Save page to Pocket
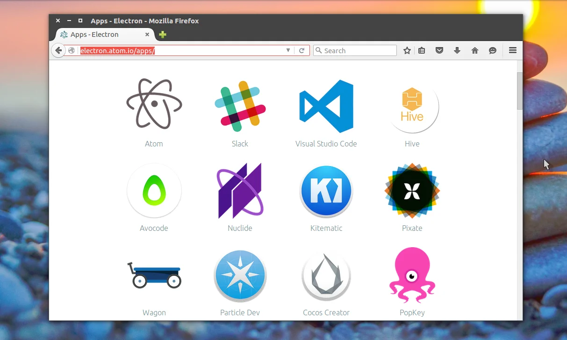The image size is (567, 340). pyautogui.click(x=439, y=50)
